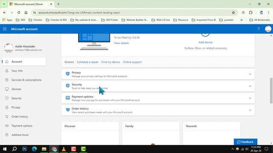Click the page vertical scrollbar thumb
This screenshot has width=273, height=153.
[271, 91]
